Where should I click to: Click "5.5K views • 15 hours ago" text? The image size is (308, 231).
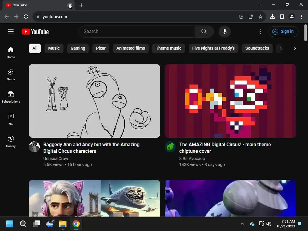point(68,165)
